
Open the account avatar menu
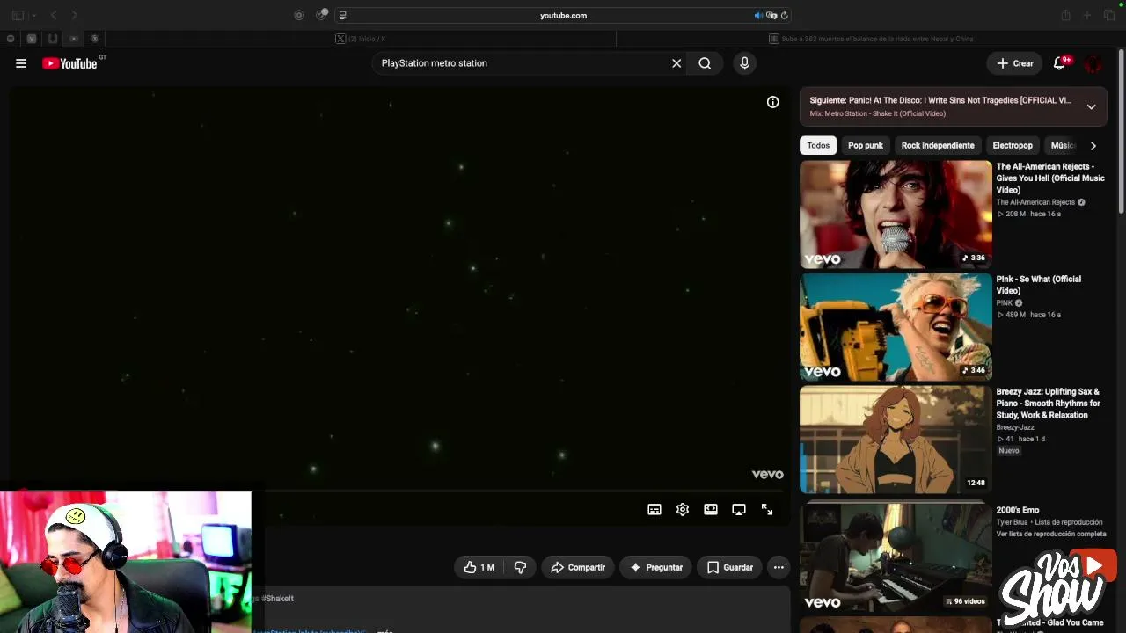coord(1093,63)
